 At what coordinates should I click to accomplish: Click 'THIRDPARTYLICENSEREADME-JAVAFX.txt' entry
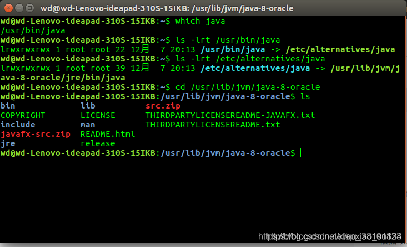point(230,116)
